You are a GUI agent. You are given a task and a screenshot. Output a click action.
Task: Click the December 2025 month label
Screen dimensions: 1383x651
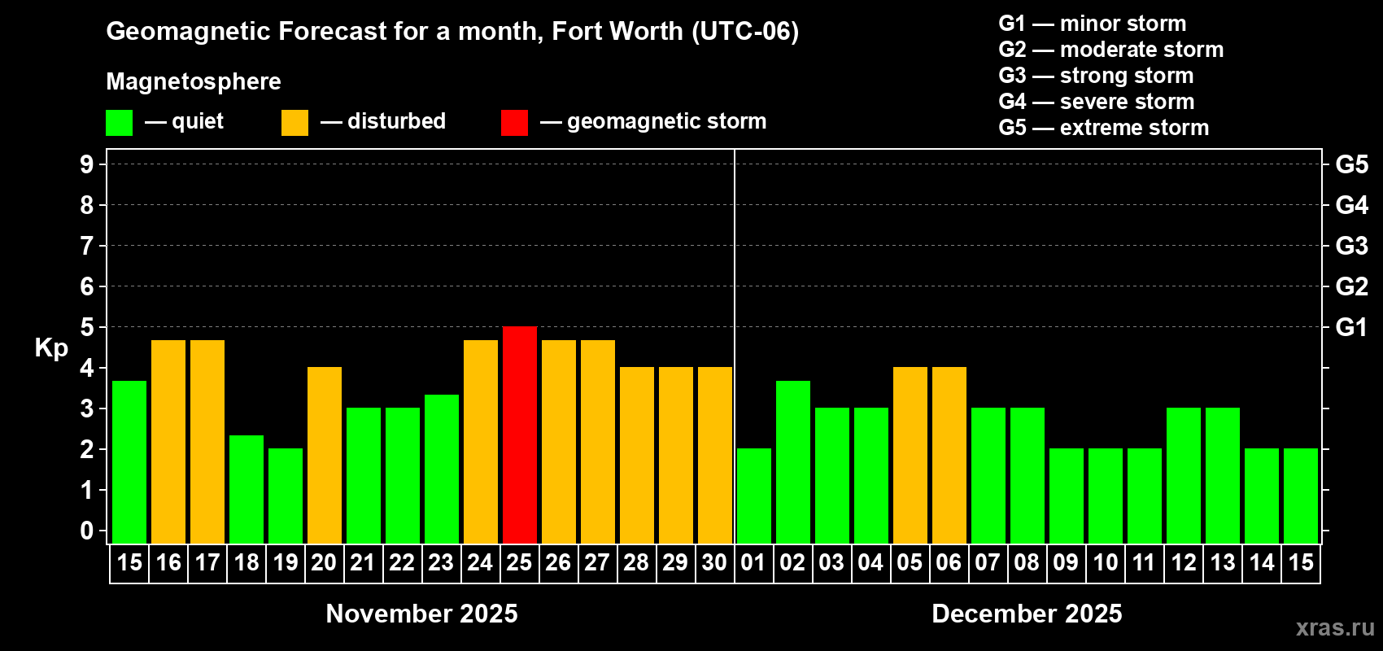(1027, 614)
